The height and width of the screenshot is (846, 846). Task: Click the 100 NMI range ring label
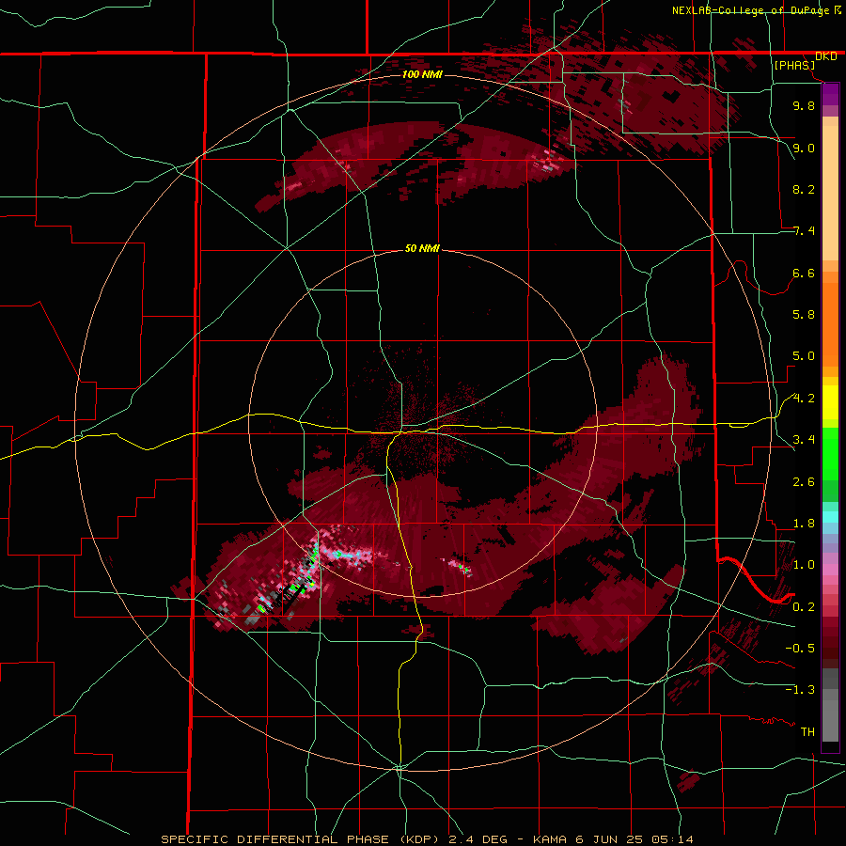point(422,74)
